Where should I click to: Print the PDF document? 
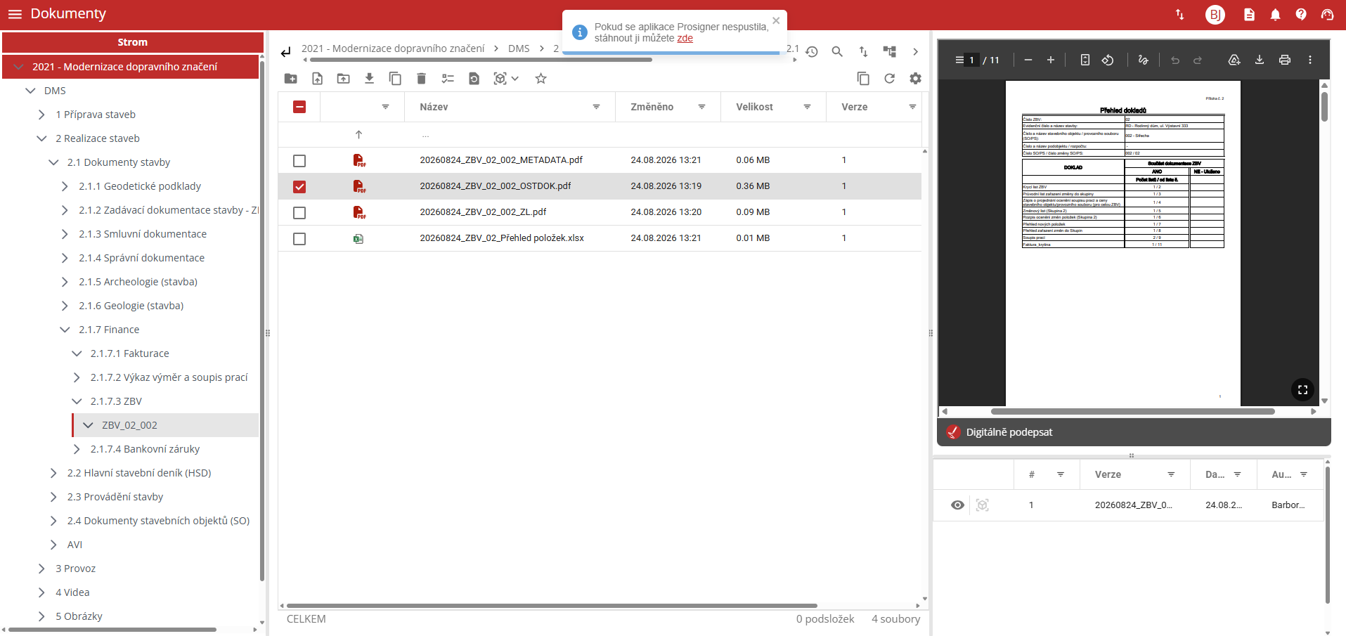tap(1285, 60)
